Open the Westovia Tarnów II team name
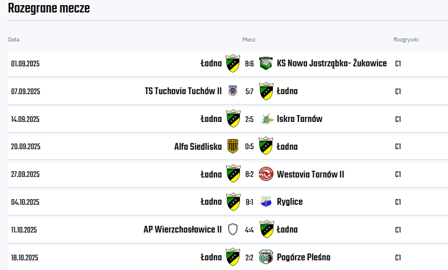 pos(310,174)
